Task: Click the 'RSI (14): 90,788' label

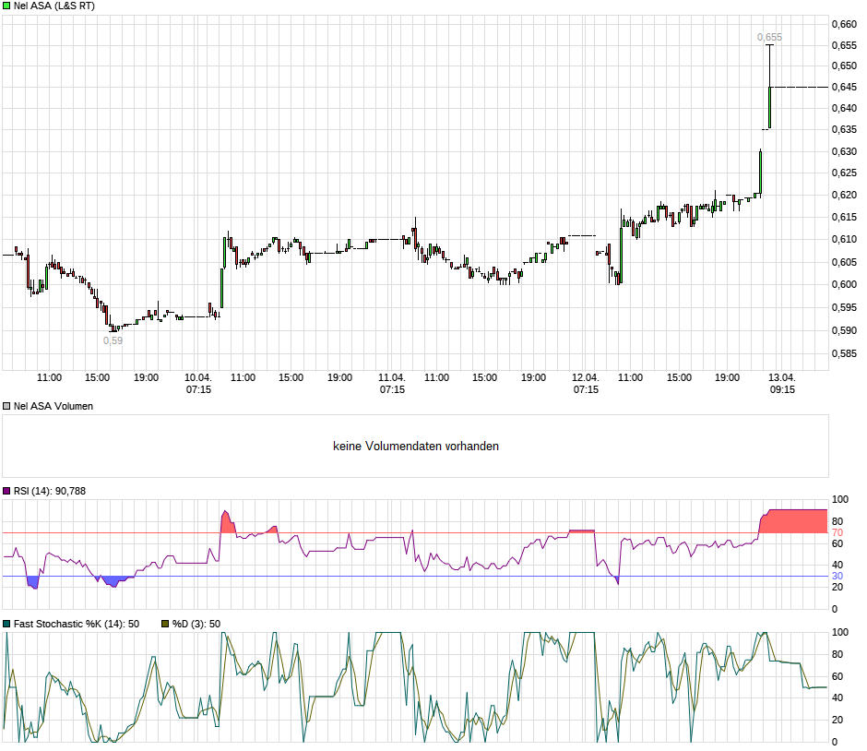Action: [x=50, y=491]
